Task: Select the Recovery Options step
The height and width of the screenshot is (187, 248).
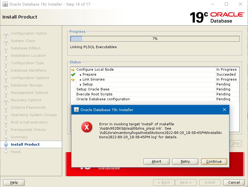Action: coord(26,100)
